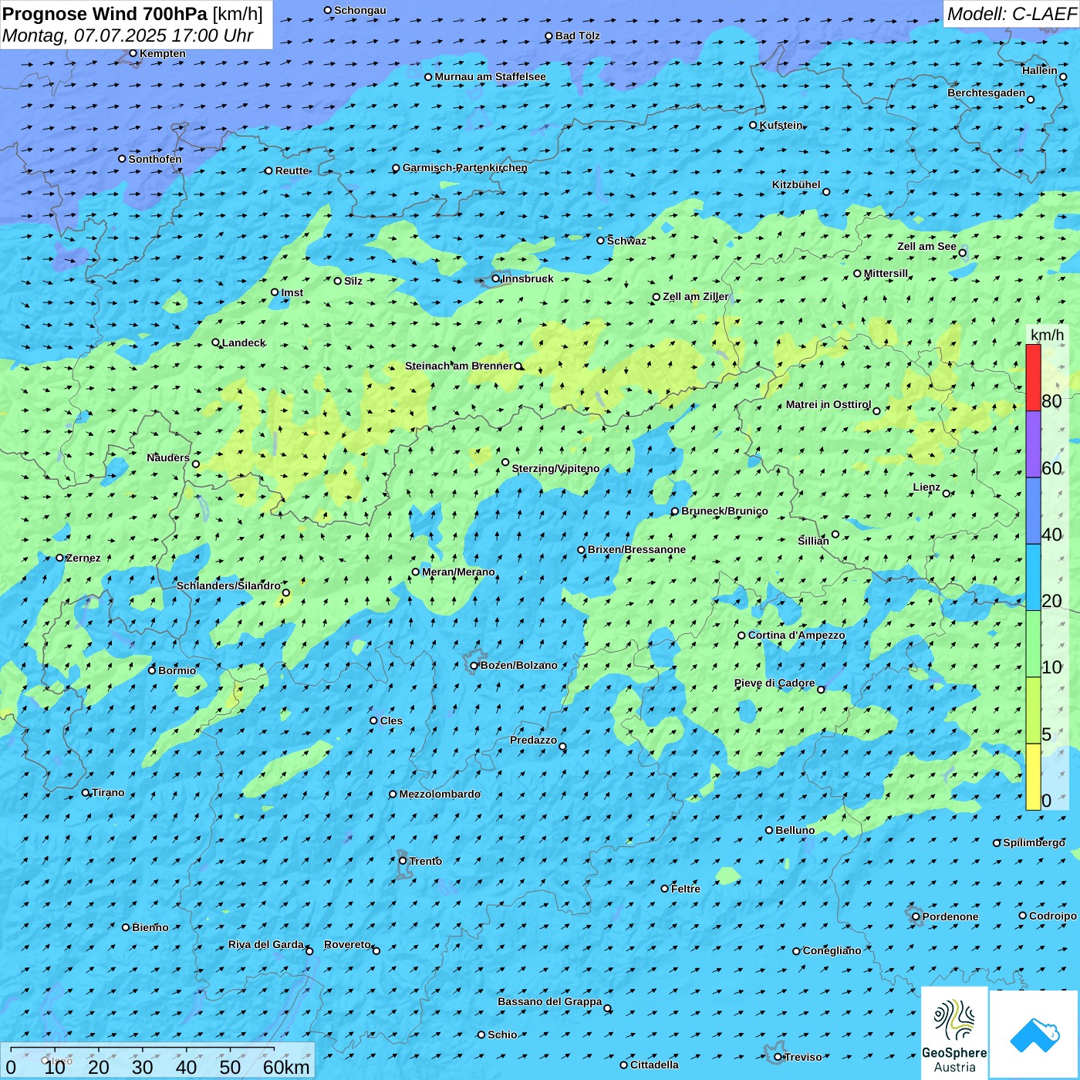The width and height of the screenshot is (1080, 1080).
Task: Select the yellow 0 km/h legend color
Action: [x=1033, y=777]
